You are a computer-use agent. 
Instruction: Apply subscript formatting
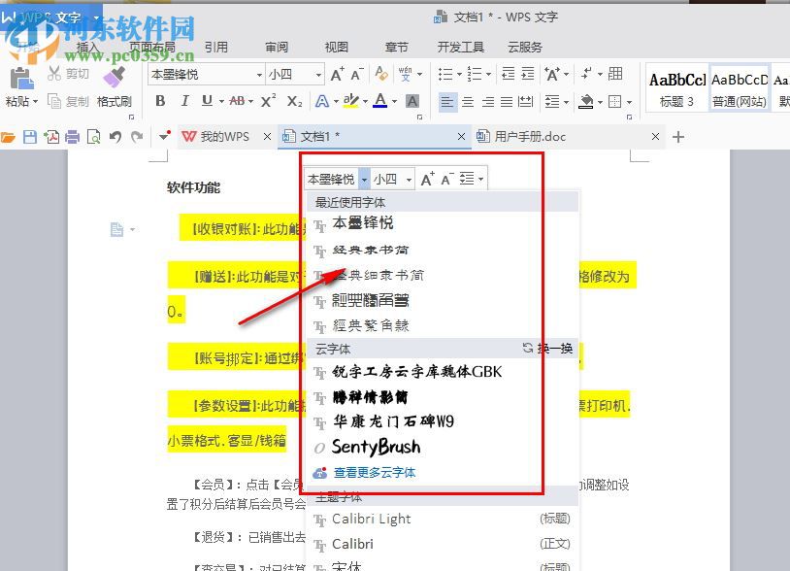[294, 101]
